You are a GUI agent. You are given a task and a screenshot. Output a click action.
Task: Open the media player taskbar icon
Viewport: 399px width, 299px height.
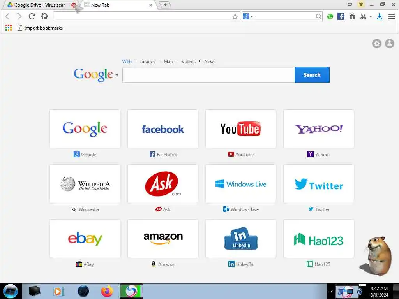[58, 291]
